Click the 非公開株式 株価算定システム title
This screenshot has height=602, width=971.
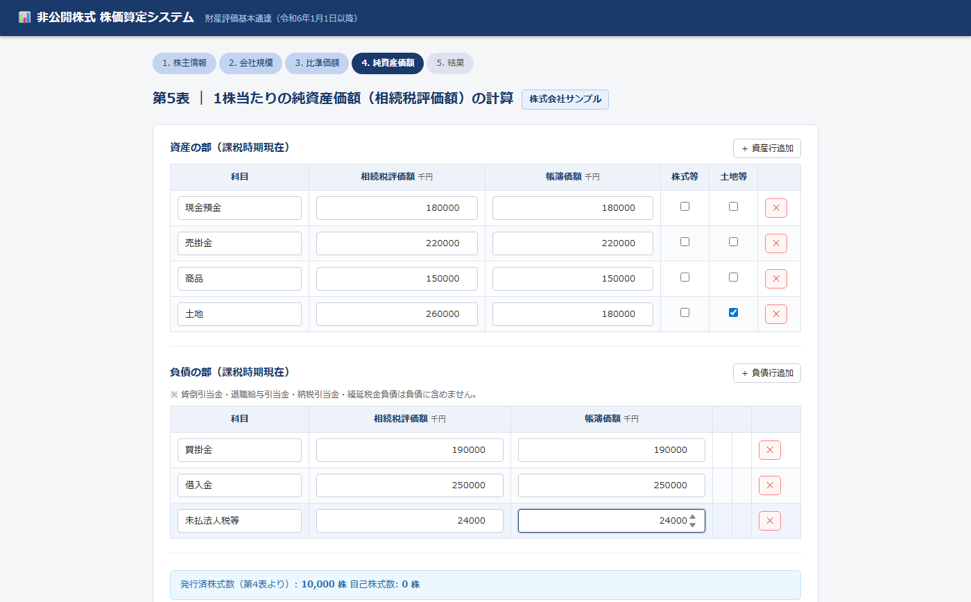point(115,17)
